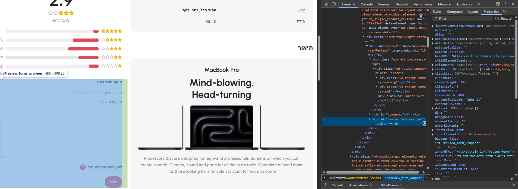
Task: Filter reviews by the four-star rating bar
Action: pos(52,40)
